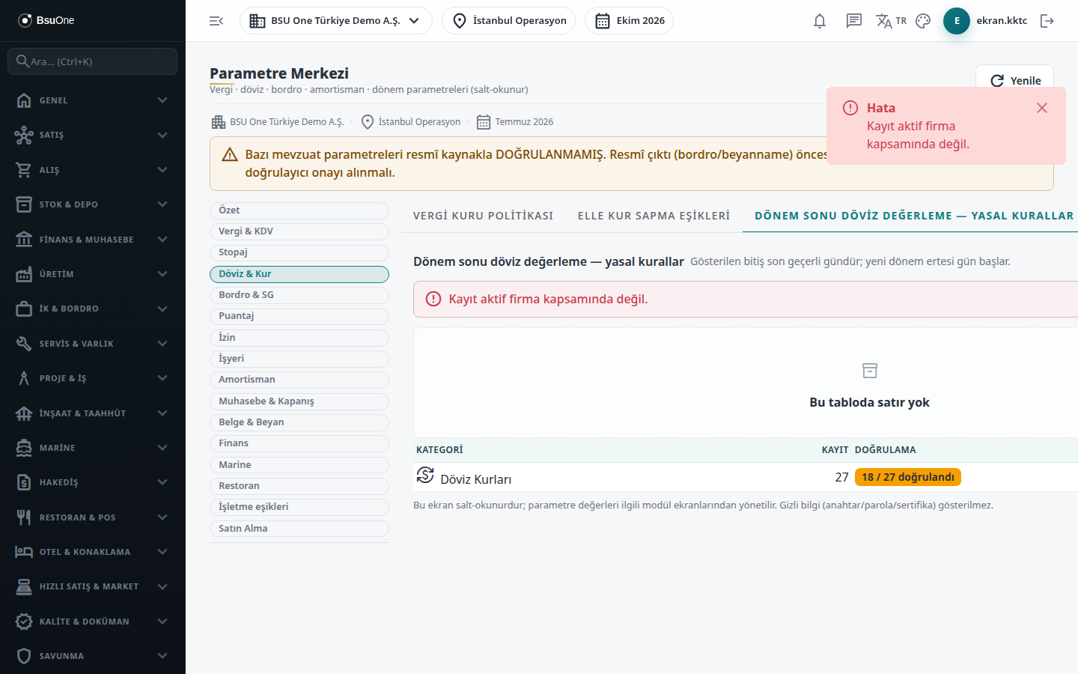Open the Özet category

(x=299, y=210)
